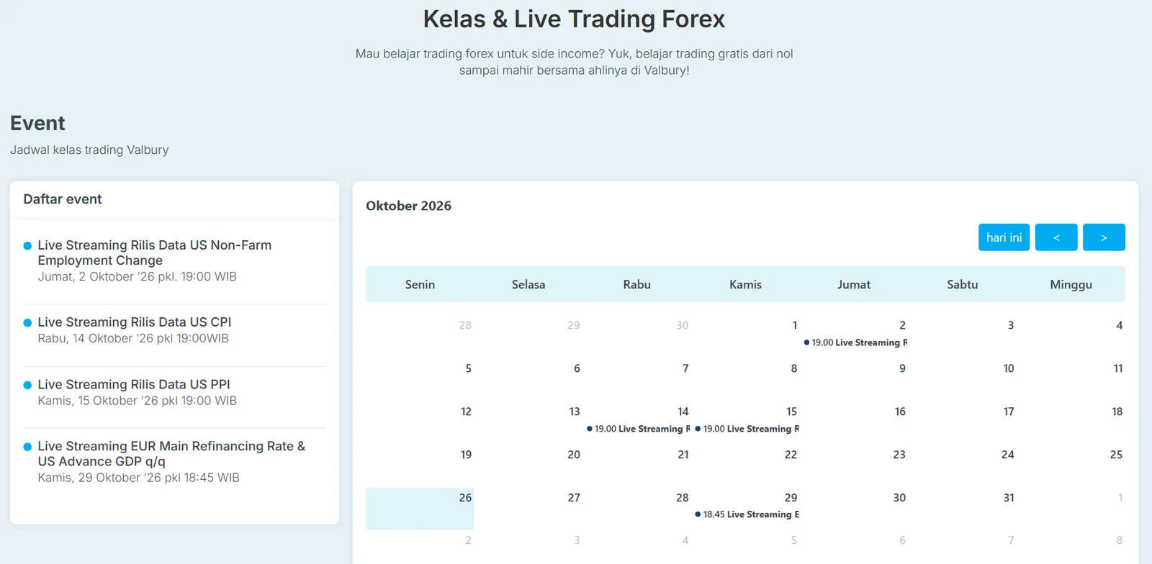Select date 9 in the calendar
Screen dimensions: 1152x564
pyautogui.click(x=902, y=368)
